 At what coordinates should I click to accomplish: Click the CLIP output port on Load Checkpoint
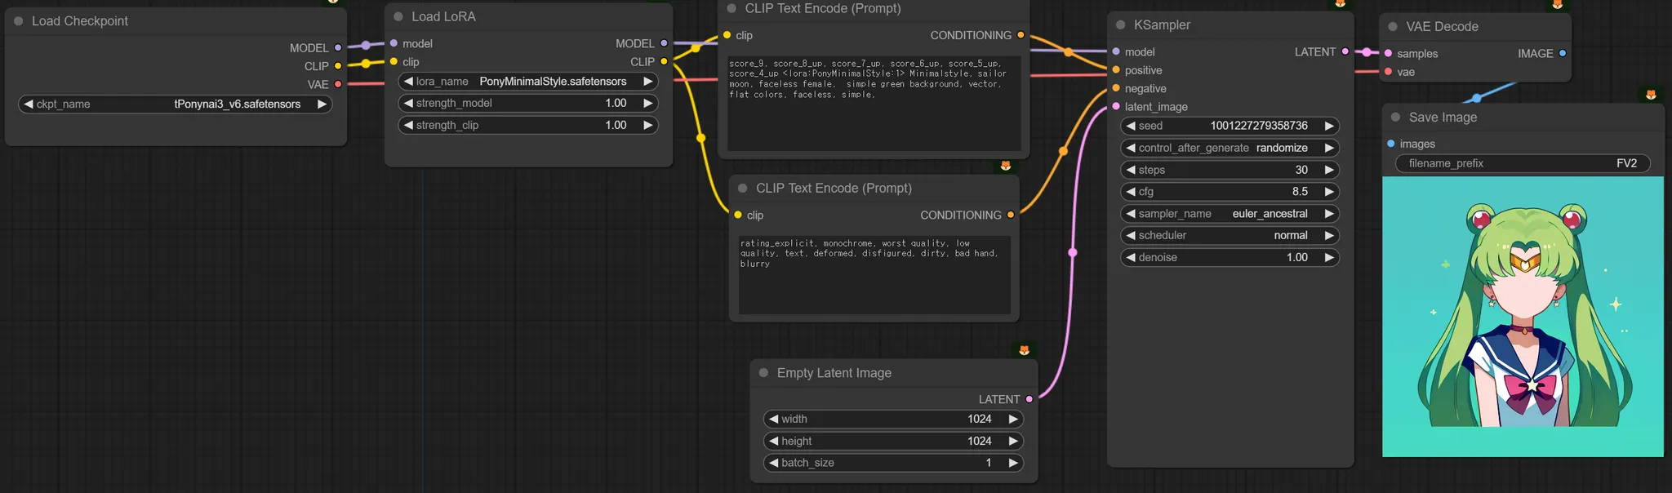338,65
